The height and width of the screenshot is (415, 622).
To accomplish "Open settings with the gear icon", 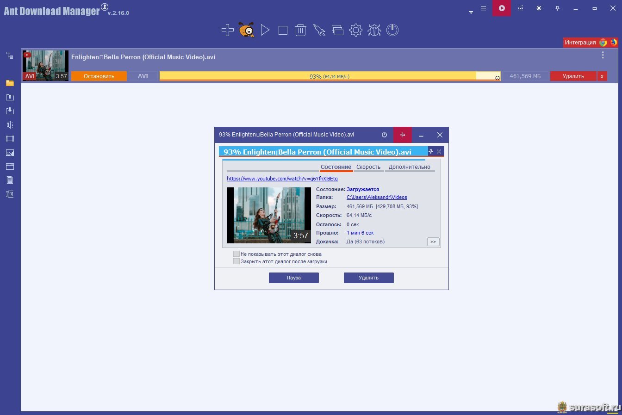I will [x=356, y=30].
